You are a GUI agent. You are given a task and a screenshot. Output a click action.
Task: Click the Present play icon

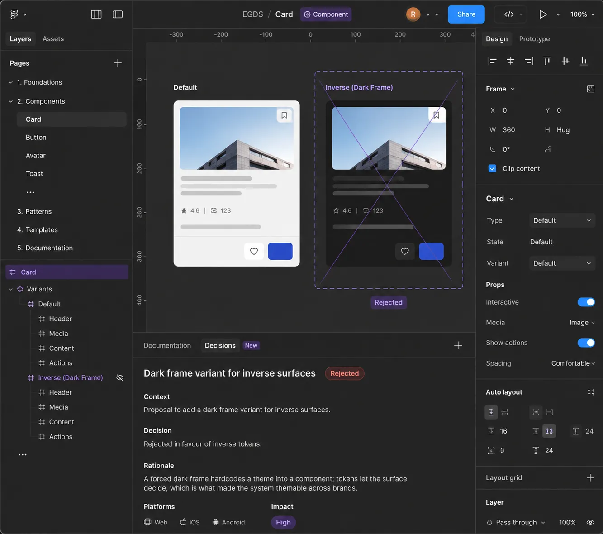543,14
